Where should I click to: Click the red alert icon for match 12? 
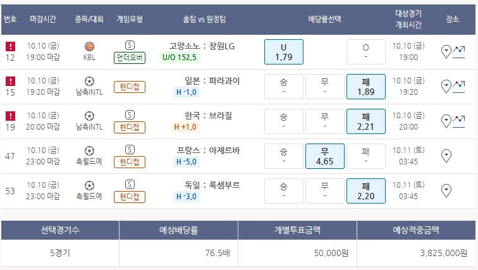click(x=10, y=46)
